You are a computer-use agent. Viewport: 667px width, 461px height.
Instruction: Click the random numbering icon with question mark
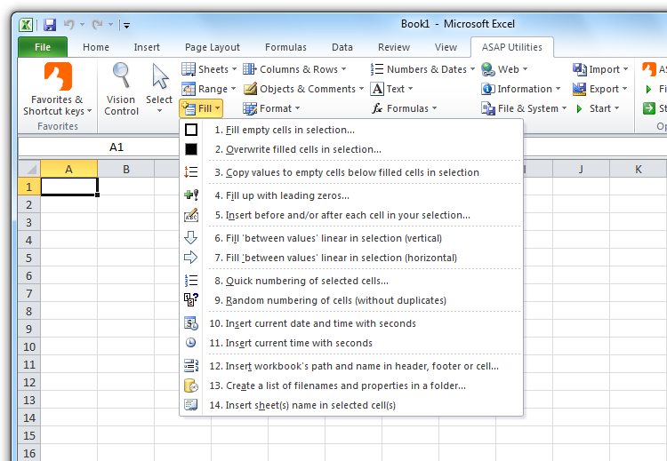pyautogui.click(x=191, y=300)
